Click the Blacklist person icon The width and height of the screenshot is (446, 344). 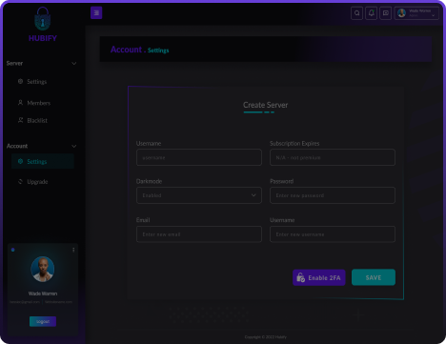click(x=20, y=120)
